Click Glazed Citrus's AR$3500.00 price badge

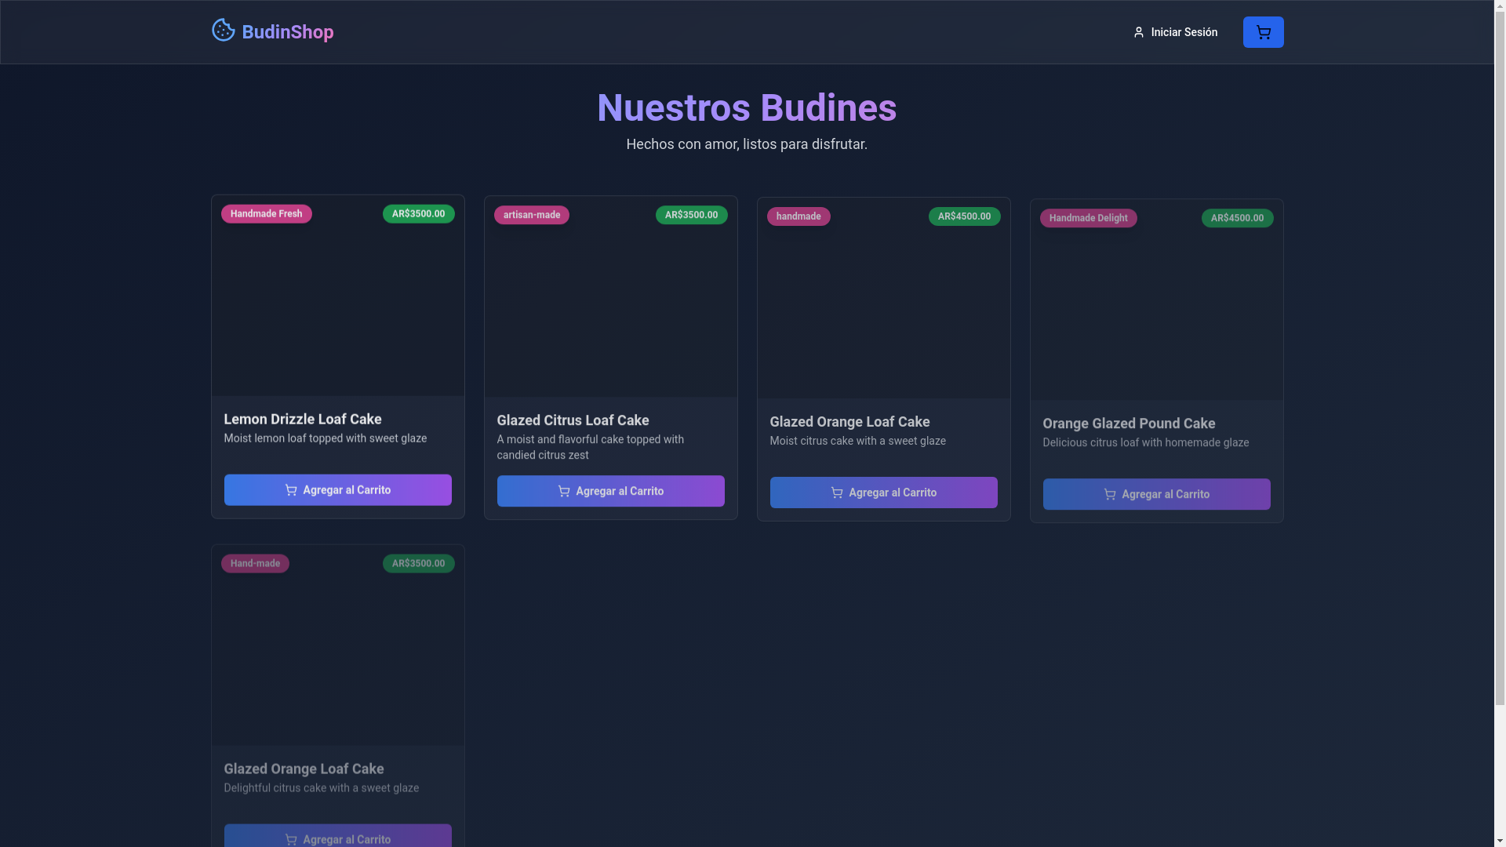click(691, 215)
